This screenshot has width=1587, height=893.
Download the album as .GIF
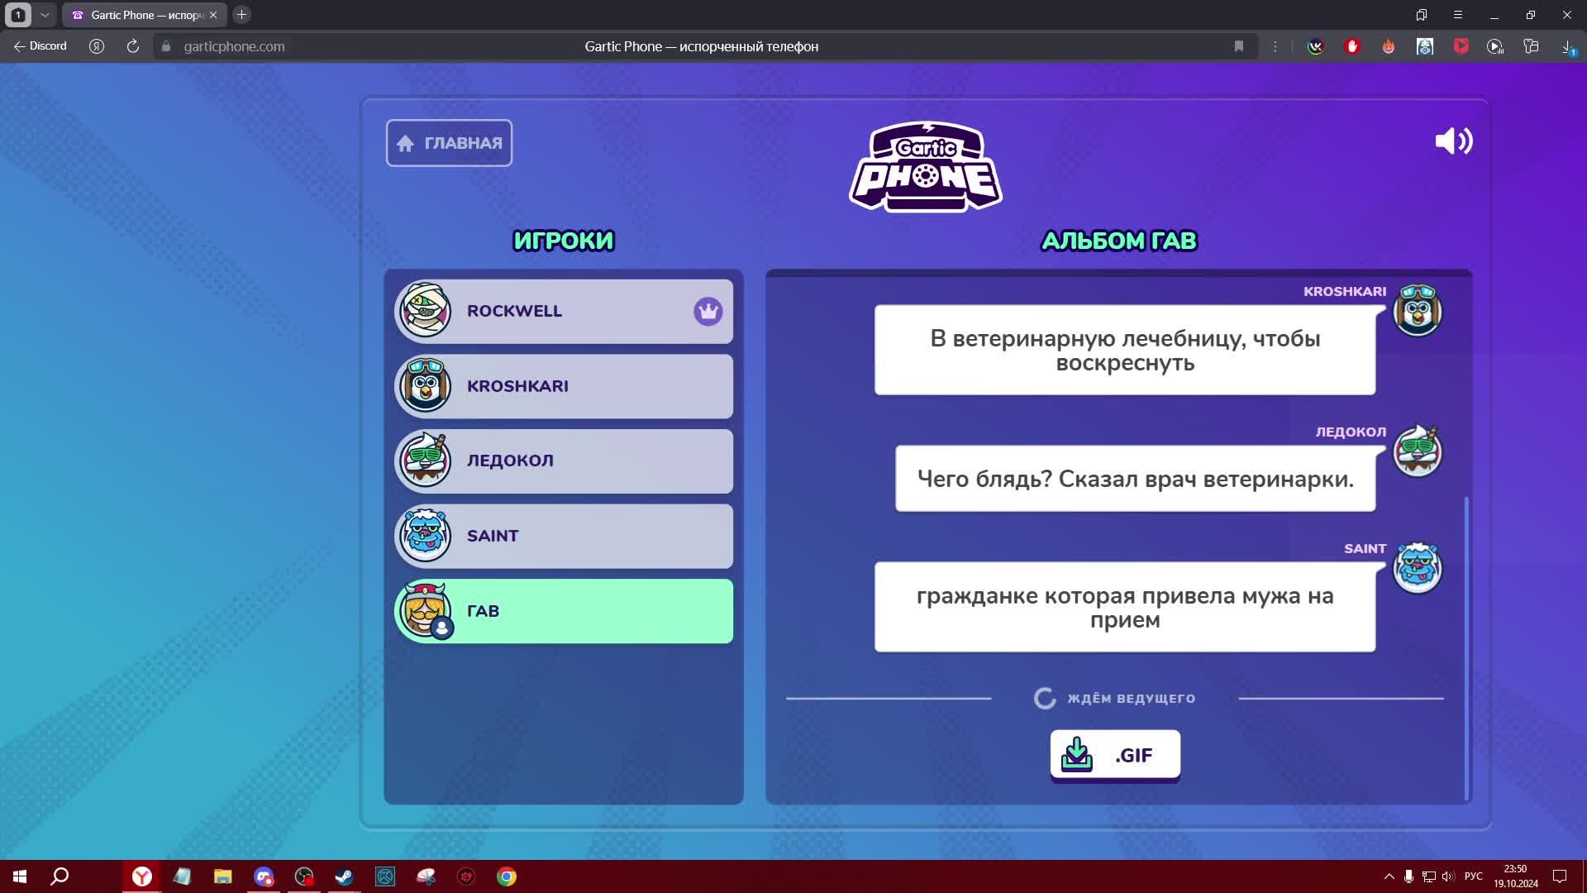pyautogui.click(x=1114, y=754)
